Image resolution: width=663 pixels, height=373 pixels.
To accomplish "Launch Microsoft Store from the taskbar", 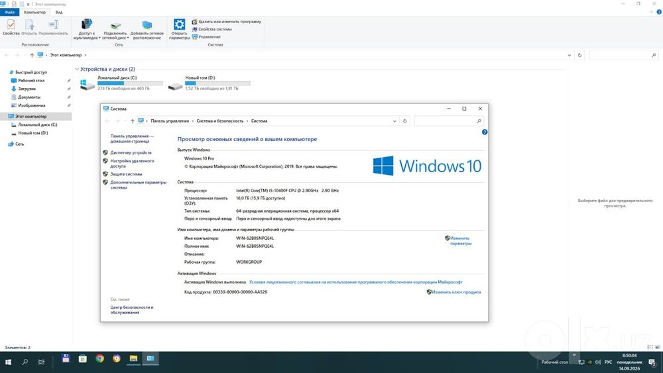I will (82, 358).
